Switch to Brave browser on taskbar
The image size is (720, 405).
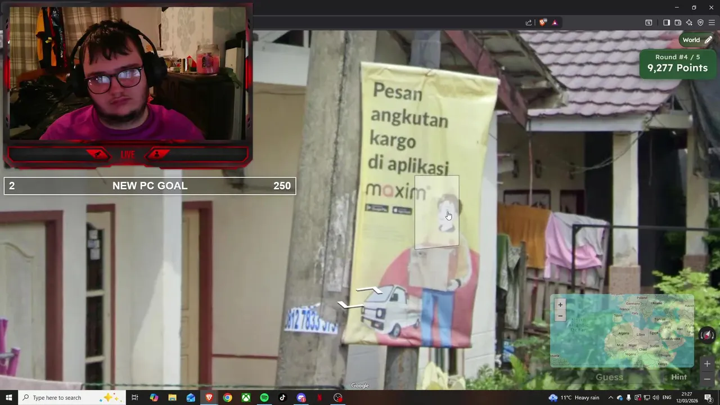[209, 398]
